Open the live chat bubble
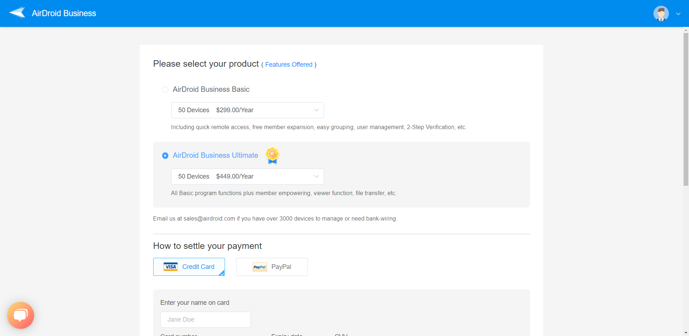689x336 pixels. (x=20, y=315)
